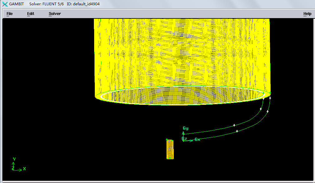This screenshot has height=183, width=315.
Task: Open the Solver menu
Action: click(x=55, y=14)
